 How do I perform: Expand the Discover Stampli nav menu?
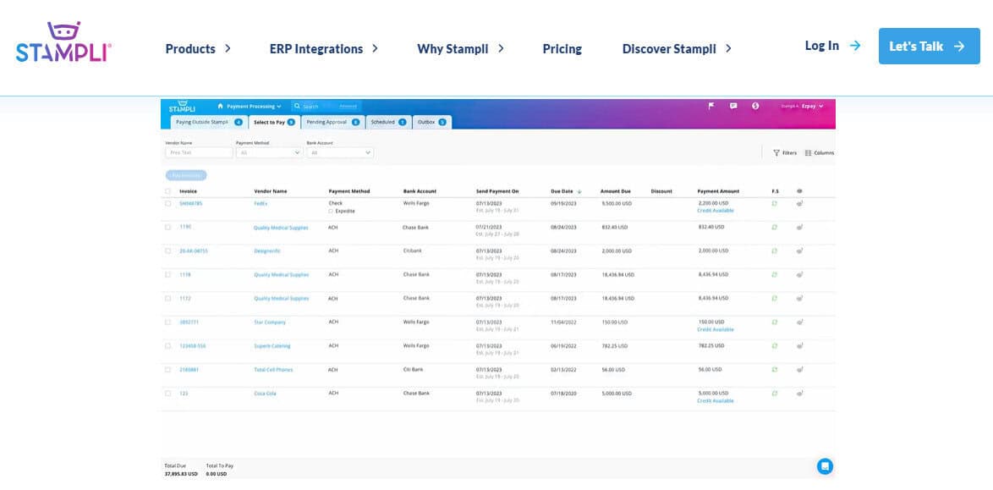677,49
